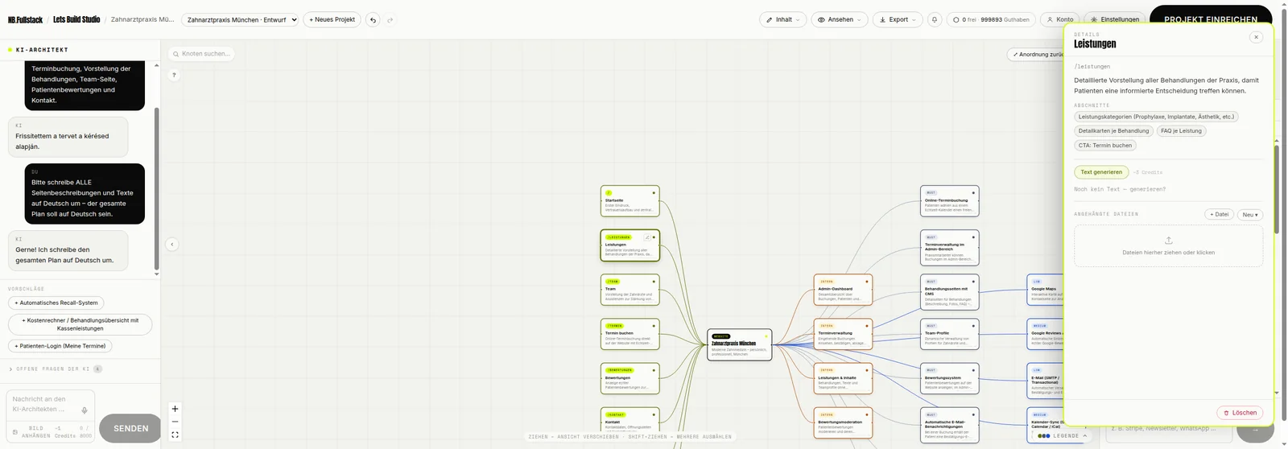This screenshot has width=1288, height=449.
Task: Click the chat panel vertical scrollbar
Action: click(156, 189)
